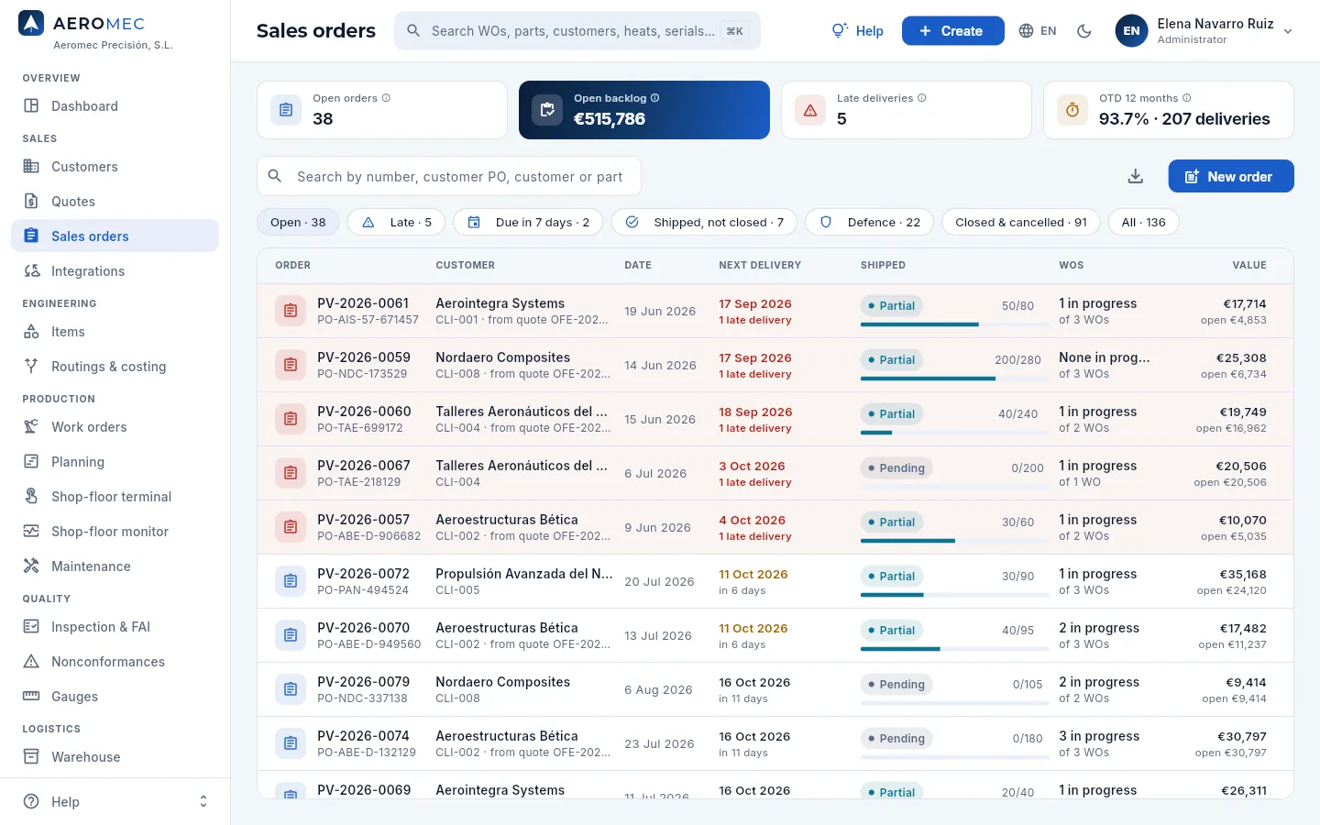
Task: Click the Planning sidebar icon
Action: point(31,462)
